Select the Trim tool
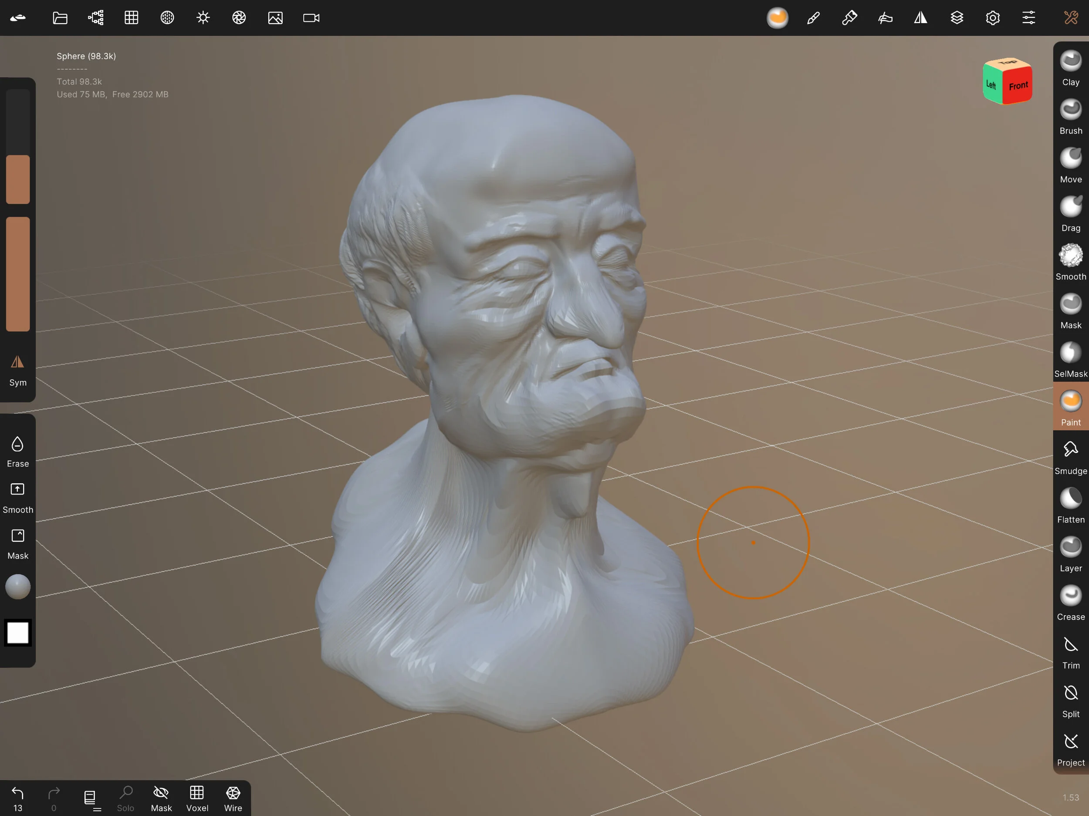 pos(1070,653)
